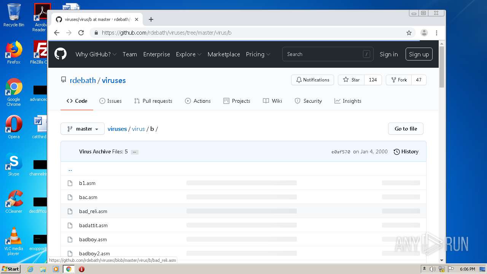Open the Insights tab
This screenshot has height=274, width=487.
click(348, 101)
